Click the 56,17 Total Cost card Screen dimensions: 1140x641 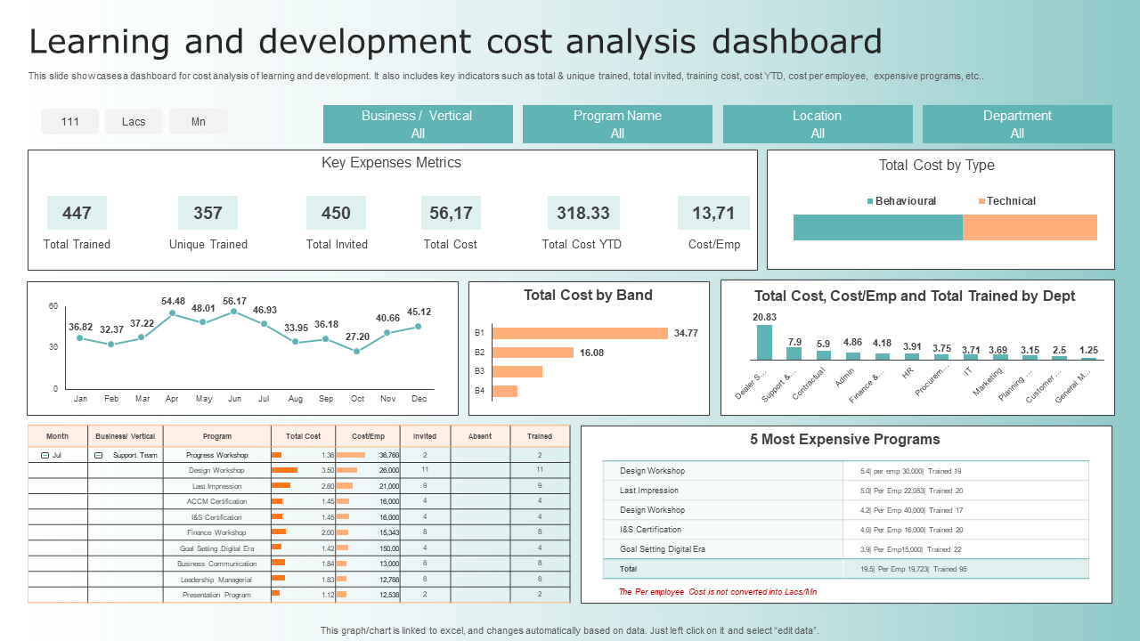coord(451,213)
